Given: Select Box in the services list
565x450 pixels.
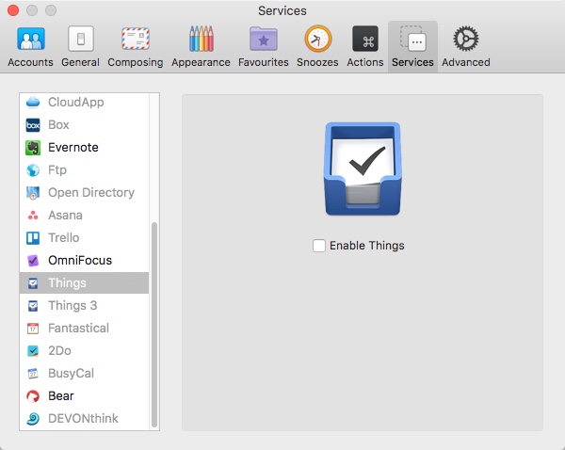Looking at the screenshot, I should (85, 125).
